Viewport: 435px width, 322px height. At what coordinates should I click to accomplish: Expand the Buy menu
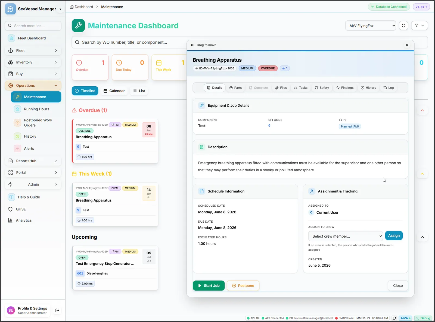point(33,74)
